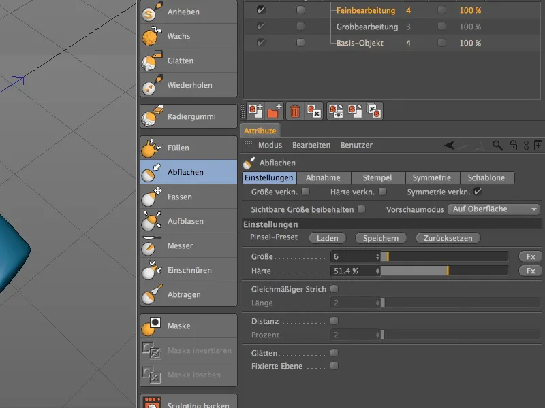The width and height of the screenshot is (545, 408).
Task: Enable Härte verkn. checkbox
Action: 383,192
